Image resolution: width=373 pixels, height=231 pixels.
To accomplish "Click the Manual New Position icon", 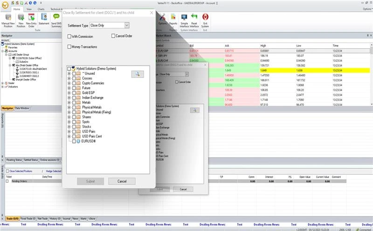I will click(7, 18).
